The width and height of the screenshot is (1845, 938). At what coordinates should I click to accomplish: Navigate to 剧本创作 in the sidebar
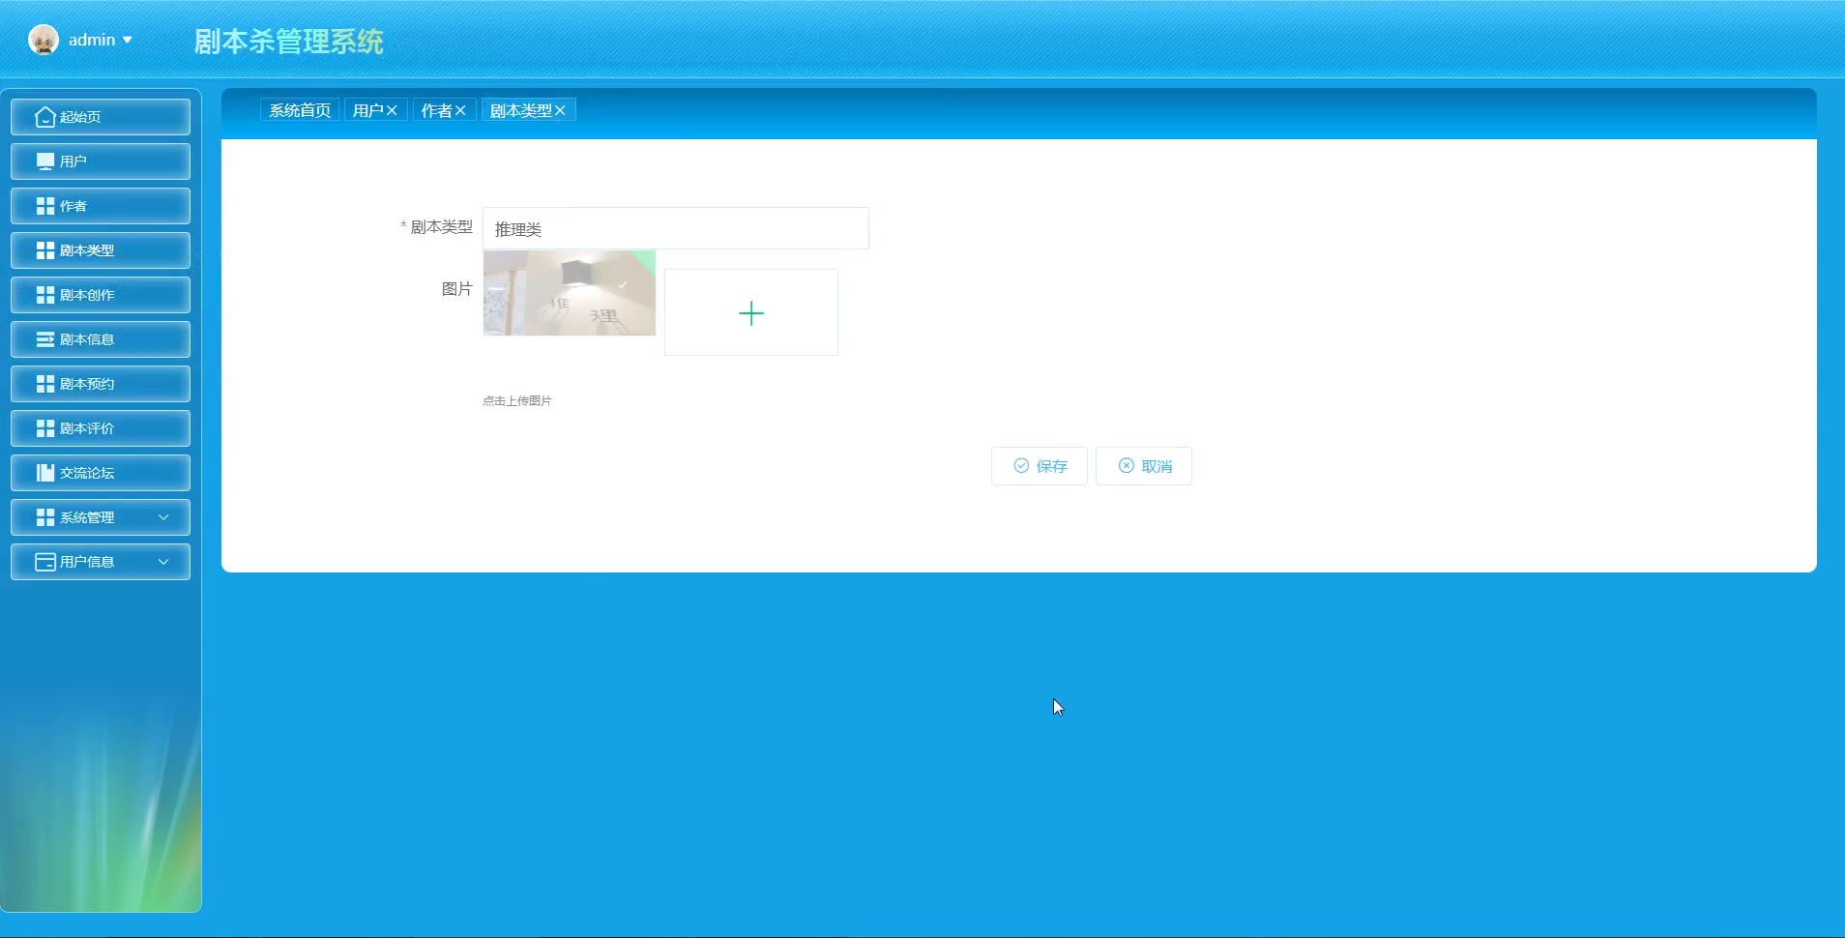(x=101, y=295)
